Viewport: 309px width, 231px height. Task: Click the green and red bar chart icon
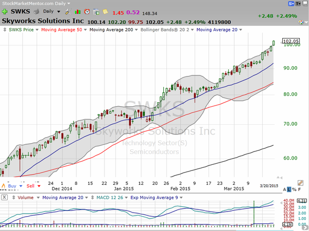click(78, 12)
